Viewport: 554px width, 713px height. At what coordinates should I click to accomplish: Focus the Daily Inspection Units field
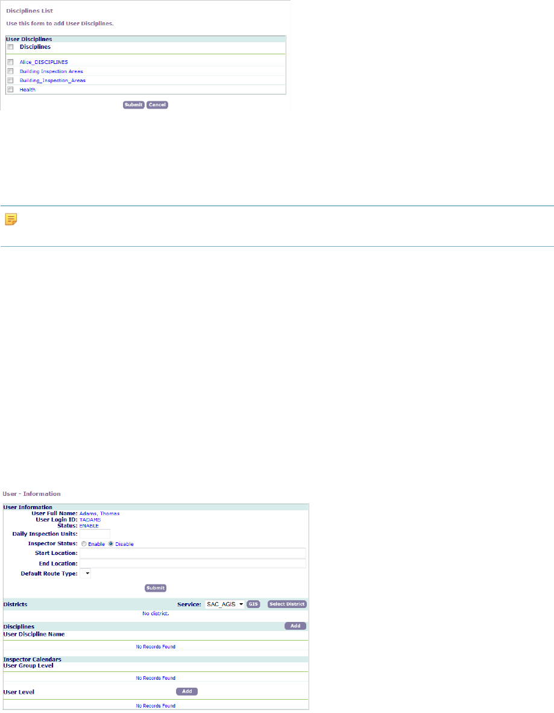click(95, 534)
